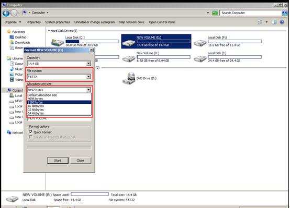Viewport: 290px width, 208px height.
Task: Select the DVD Drive (D:) icon
Action: 129,78
